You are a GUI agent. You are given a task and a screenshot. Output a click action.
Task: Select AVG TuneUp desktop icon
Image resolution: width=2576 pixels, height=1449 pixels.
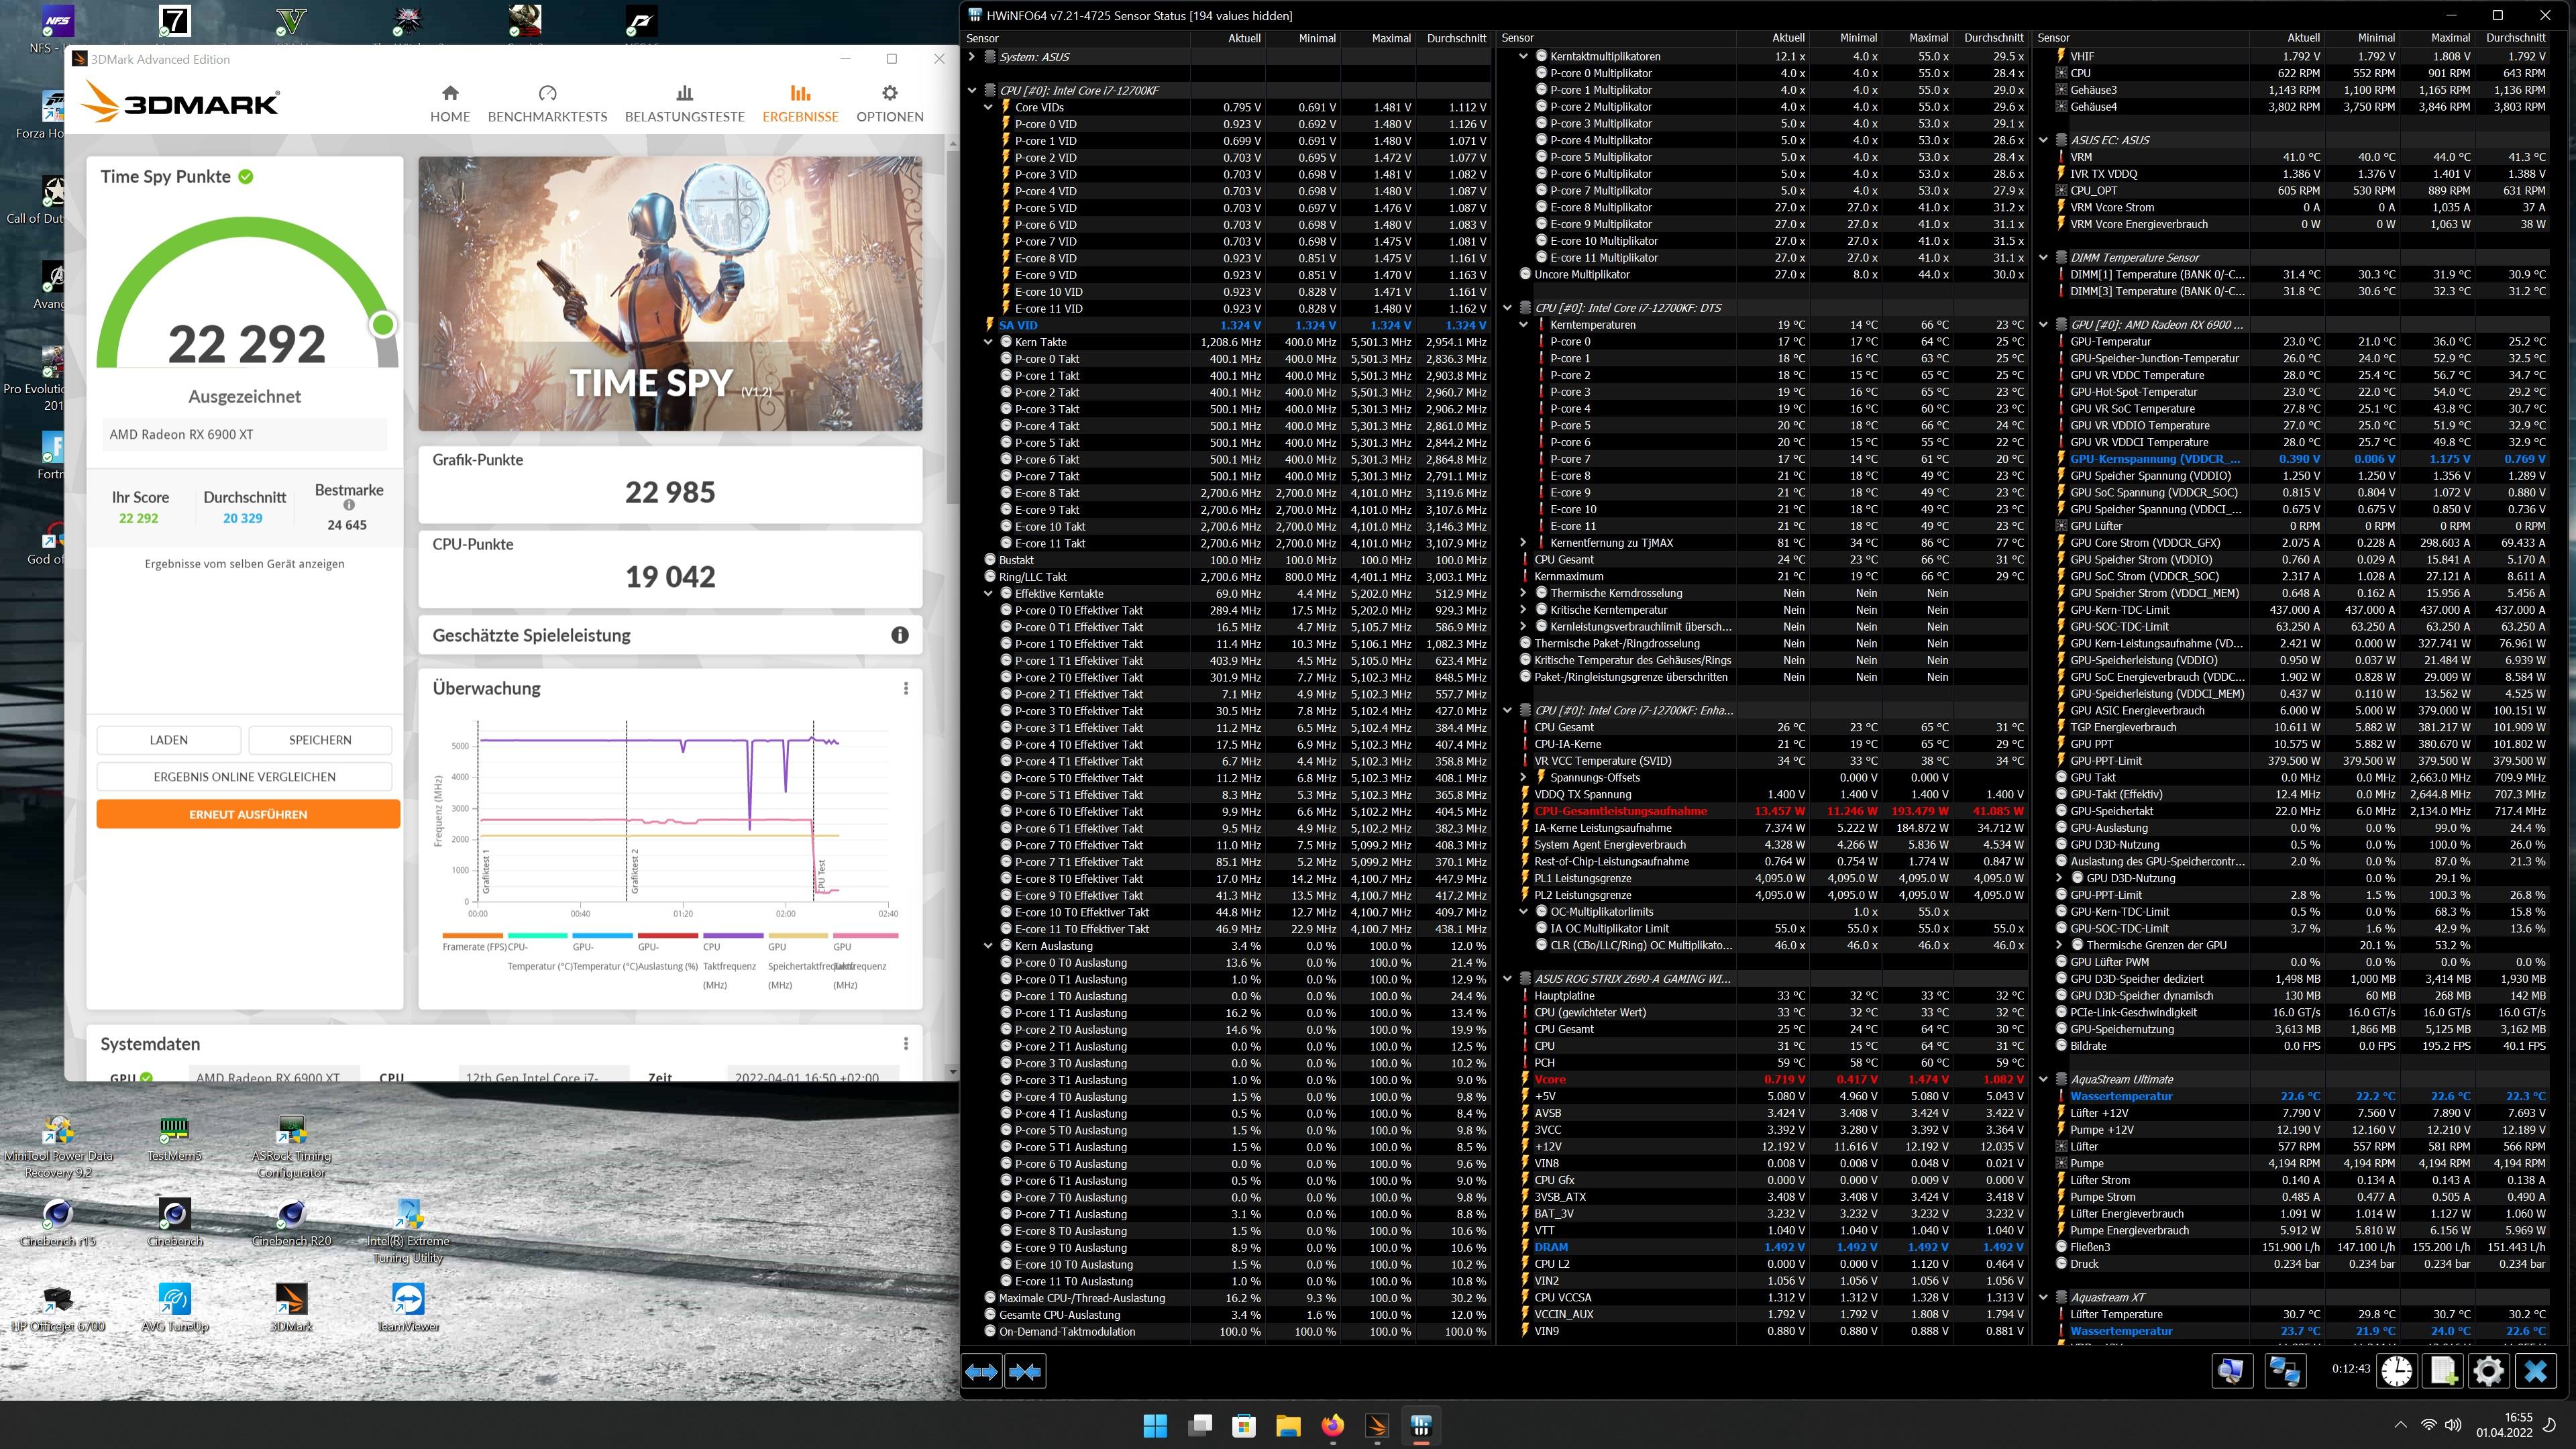pos(174,1307)
